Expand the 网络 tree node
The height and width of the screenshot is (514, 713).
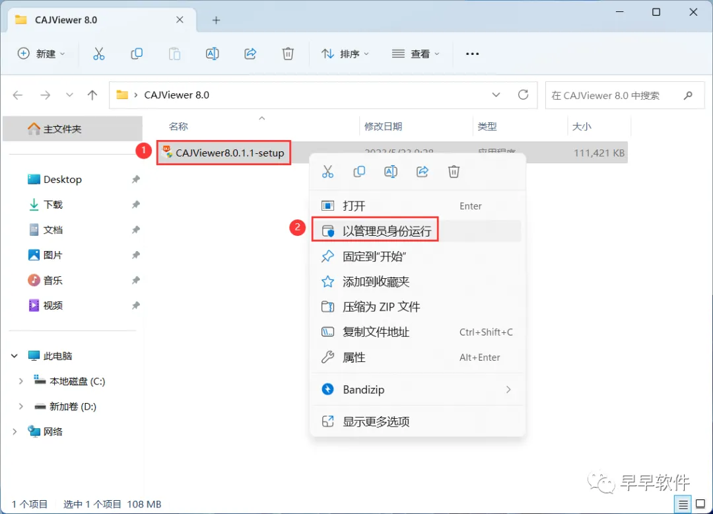pos(15,431)
